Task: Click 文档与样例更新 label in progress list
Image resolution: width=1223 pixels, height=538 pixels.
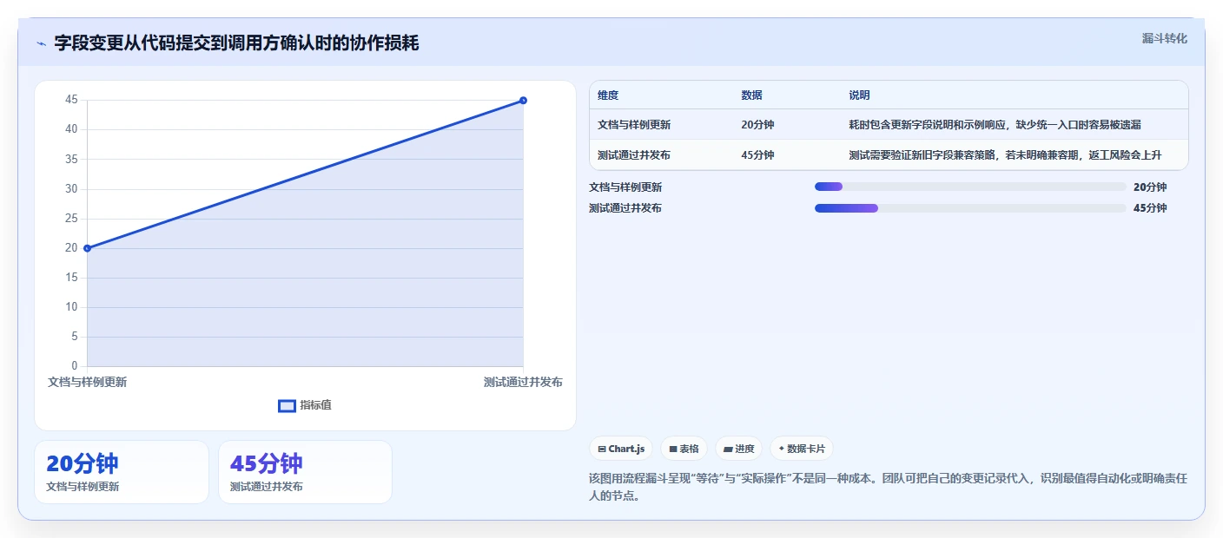Action: [x=625, y=187]
